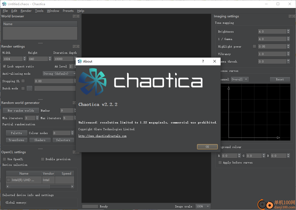Click the background colour R field

click(x=229, y=156)
